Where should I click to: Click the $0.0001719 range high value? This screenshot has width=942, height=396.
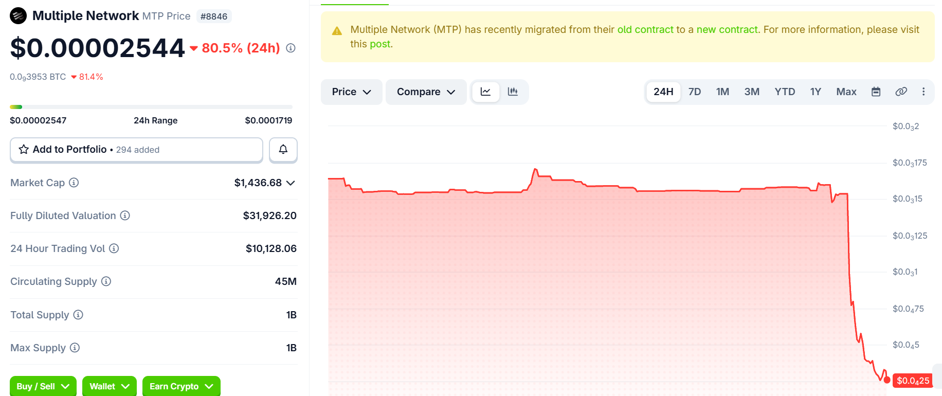pyautogui.click(x=268, y=120)
